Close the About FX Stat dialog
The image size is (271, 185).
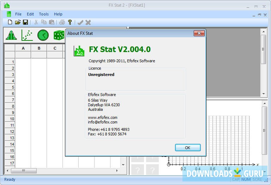click(199, 33)
